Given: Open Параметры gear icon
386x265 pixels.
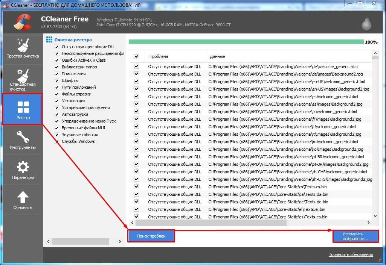Looking at the screenshot, I should click(23, 167).
